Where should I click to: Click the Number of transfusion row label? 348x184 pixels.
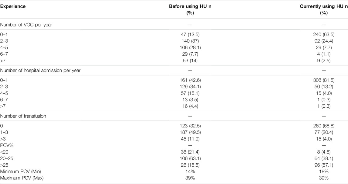pyautogui.click(x=23, y=116)
